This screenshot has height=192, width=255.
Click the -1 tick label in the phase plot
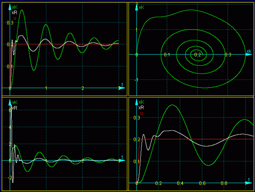point(135,80)
